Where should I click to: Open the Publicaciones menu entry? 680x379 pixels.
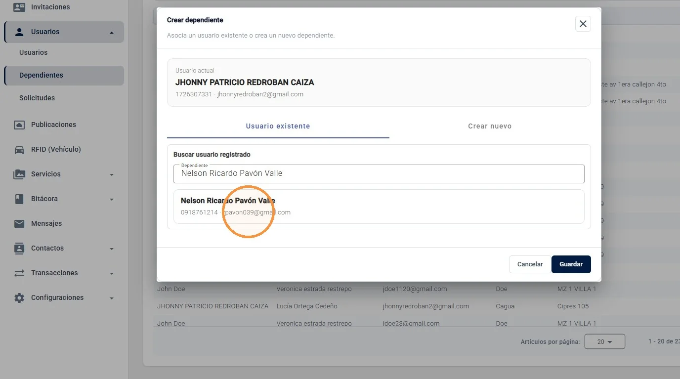pos(53,125)
